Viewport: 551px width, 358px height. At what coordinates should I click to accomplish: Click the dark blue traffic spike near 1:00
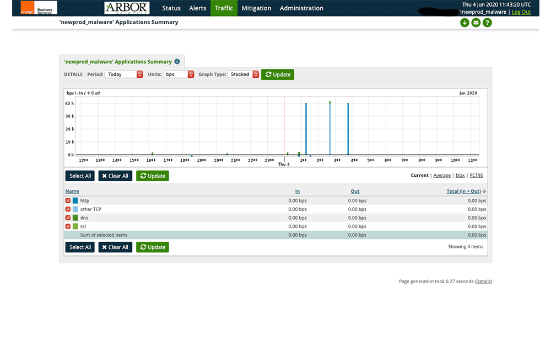click(x=306, y=128)
